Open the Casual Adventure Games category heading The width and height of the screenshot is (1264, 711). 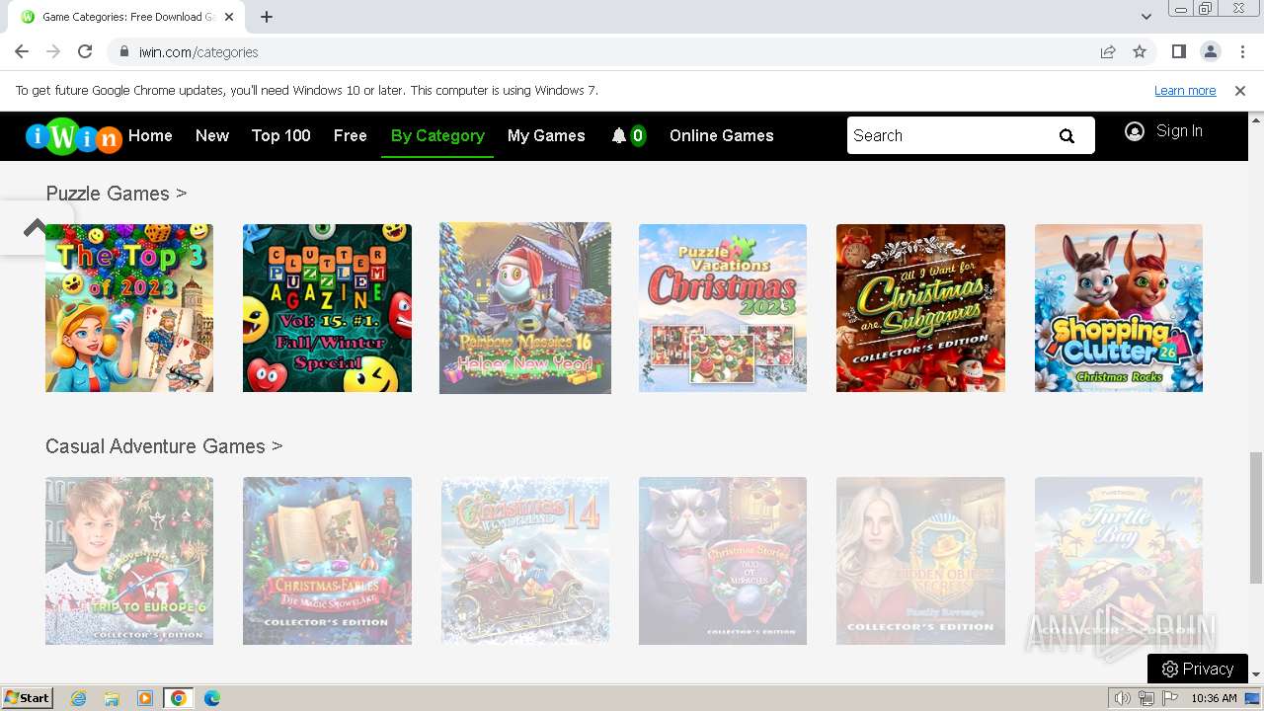coord(164,446)
